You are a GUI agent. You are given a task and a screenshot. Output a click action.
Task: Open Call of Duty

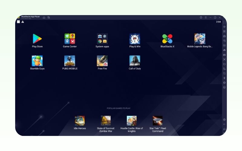click(135, 61)
